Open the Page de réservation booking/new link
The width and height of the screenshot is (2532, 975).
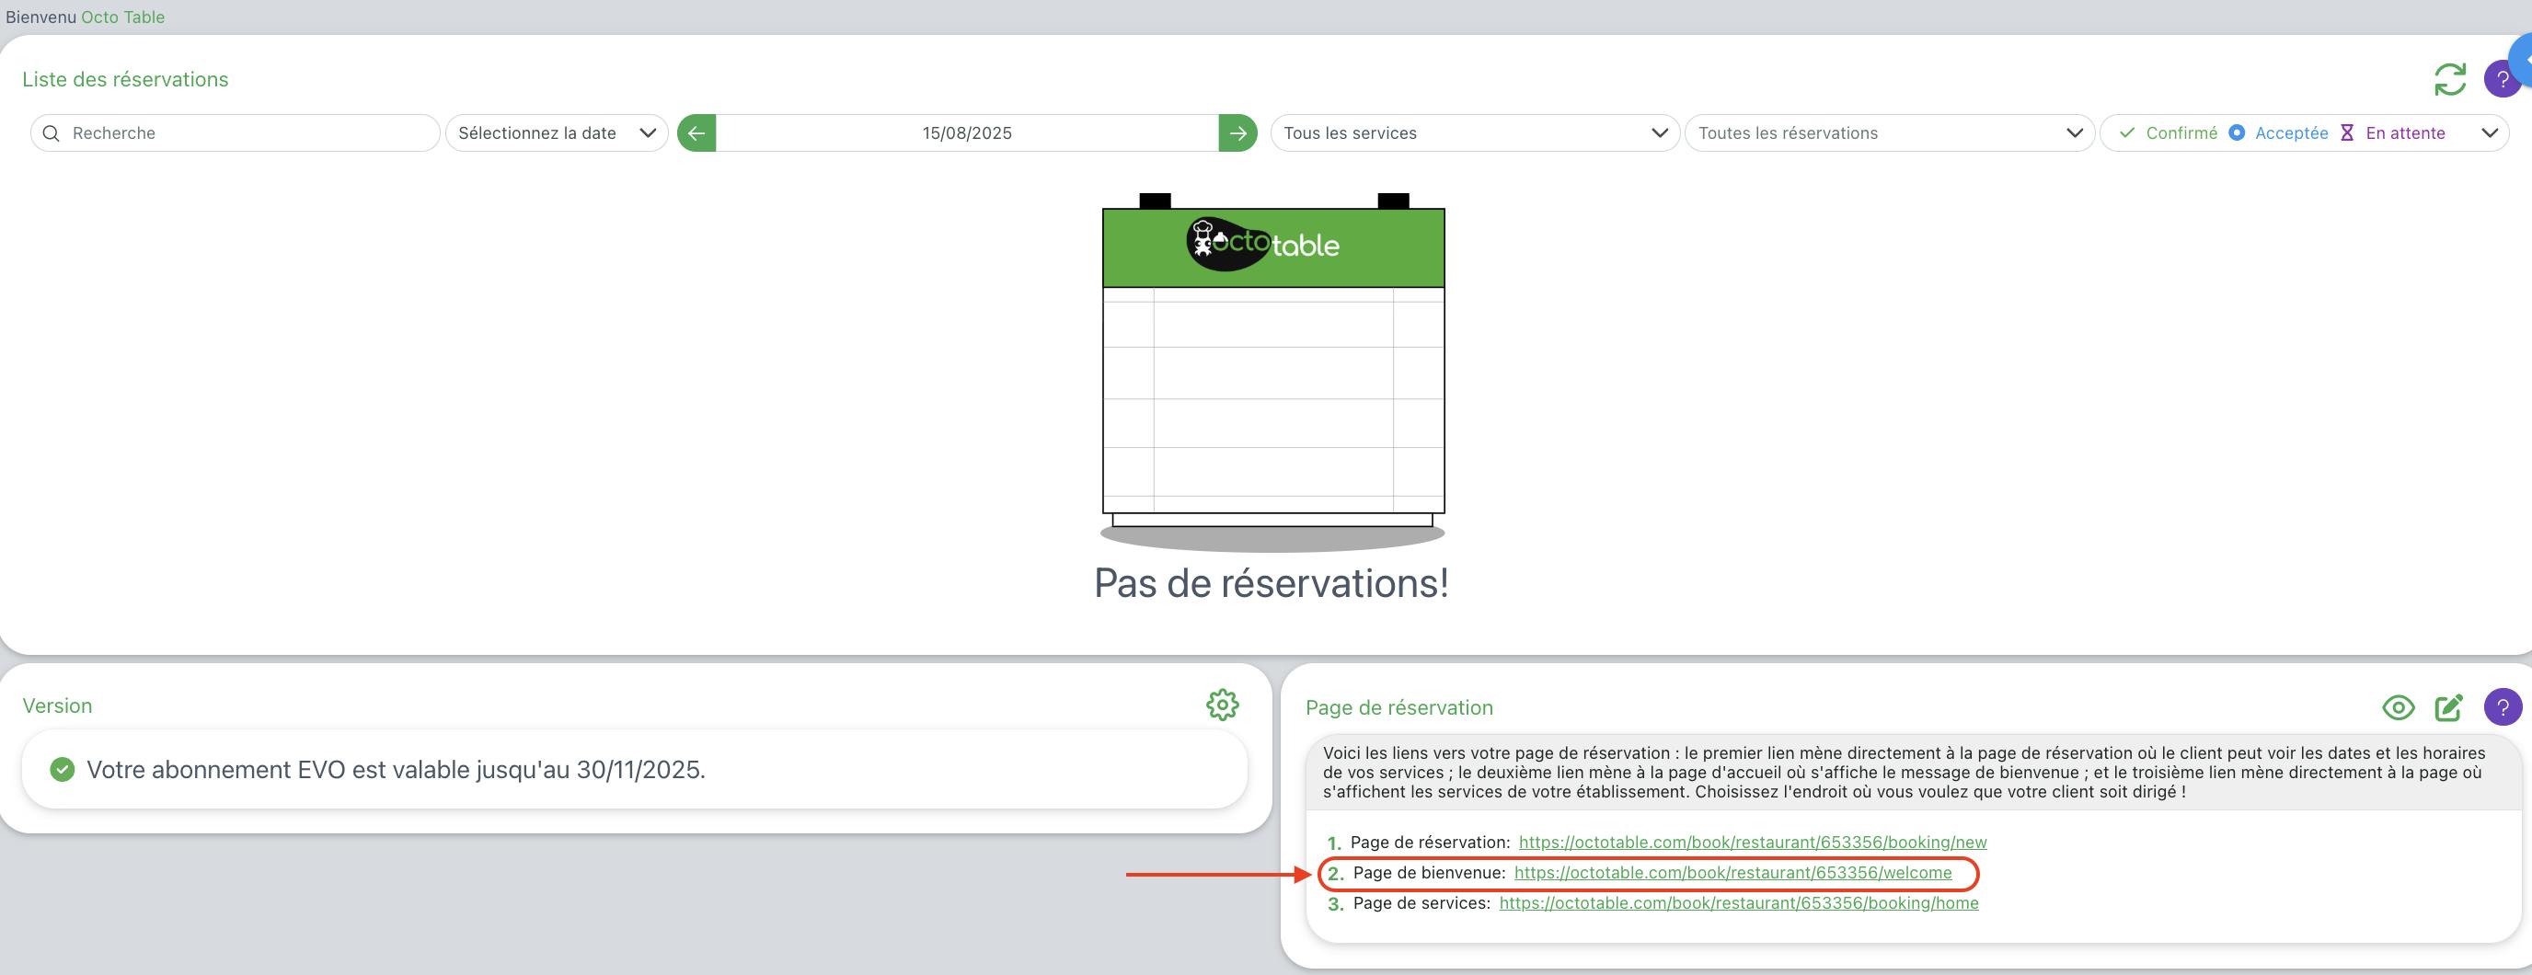click(x=1753, y=843)
